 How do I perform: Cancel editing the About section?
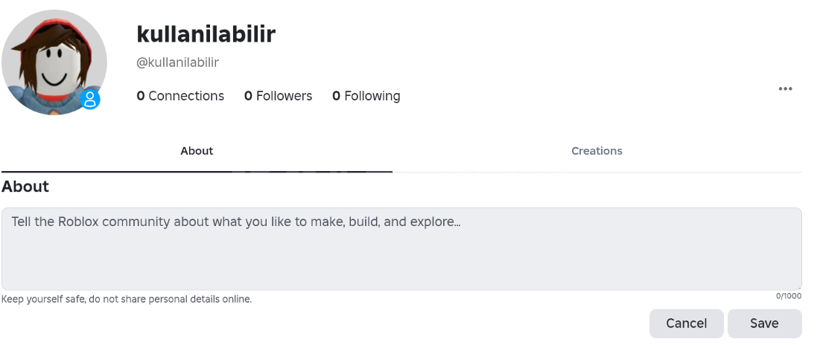click(x=686, y=323)
